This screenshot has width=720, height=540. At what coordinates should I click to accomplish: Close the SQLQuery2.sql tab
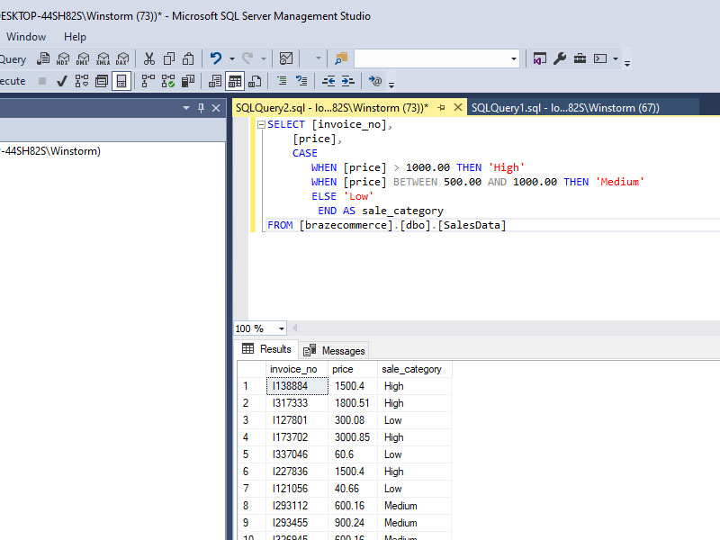[x=457, y=108]
